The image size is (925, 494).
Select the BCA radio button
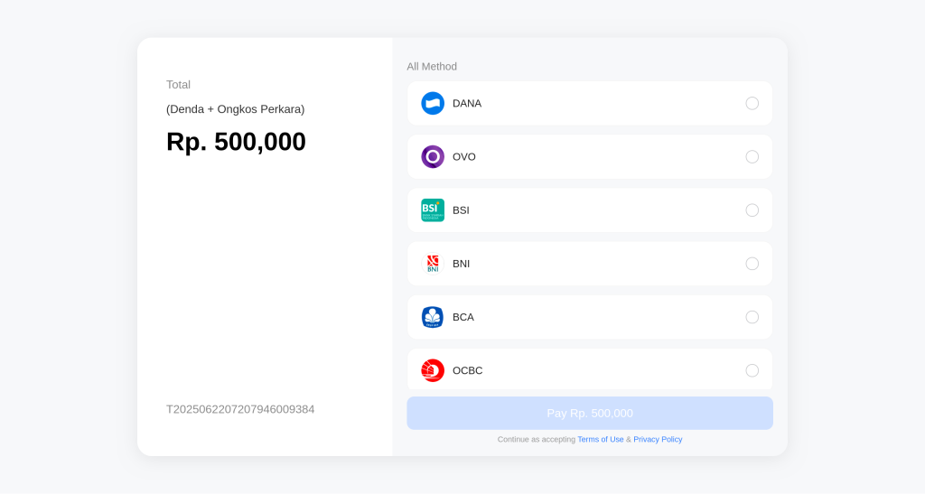click(x=752, y=317)
